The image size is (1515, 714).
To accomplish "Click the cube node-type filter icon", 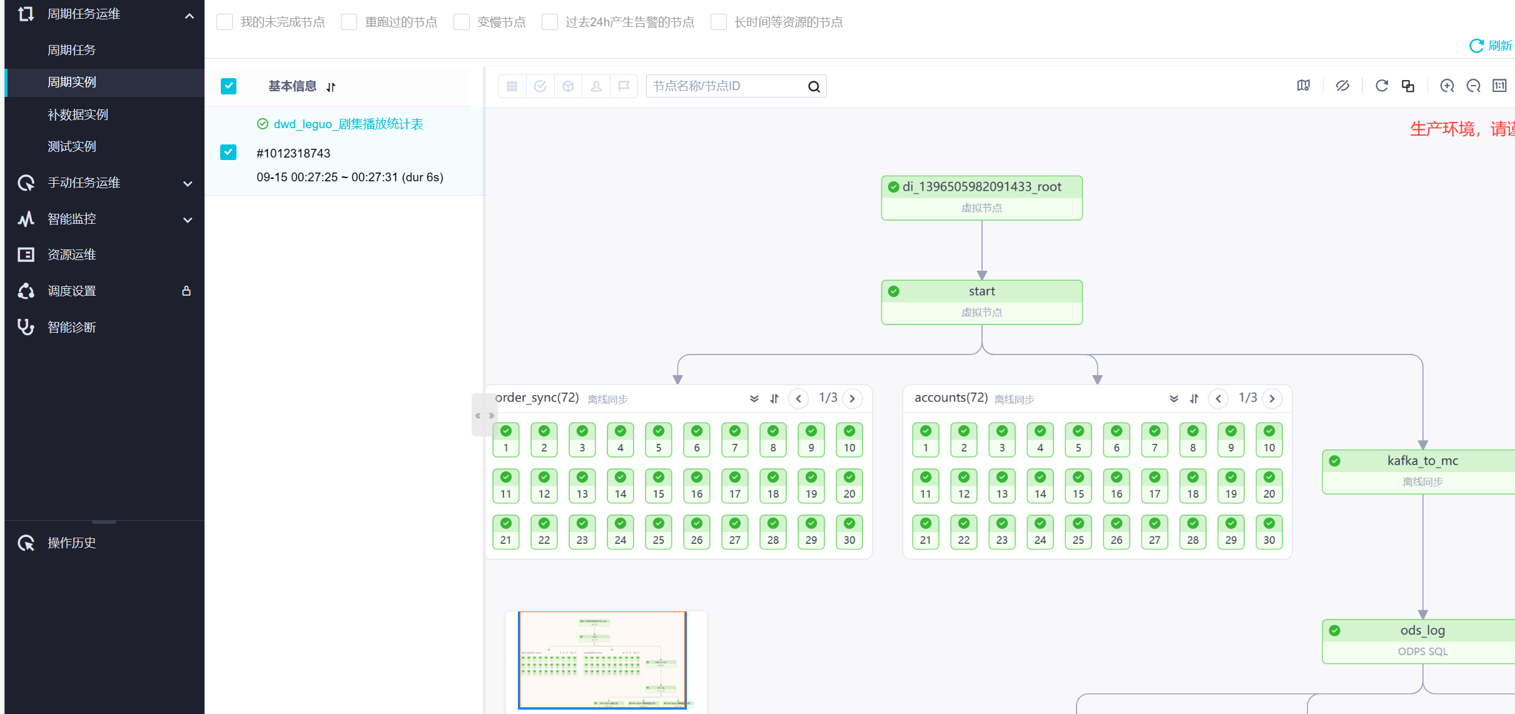I will coord(568,86).
